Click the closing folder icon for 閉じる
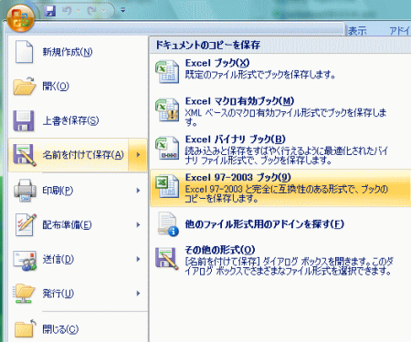 [26, 328]
